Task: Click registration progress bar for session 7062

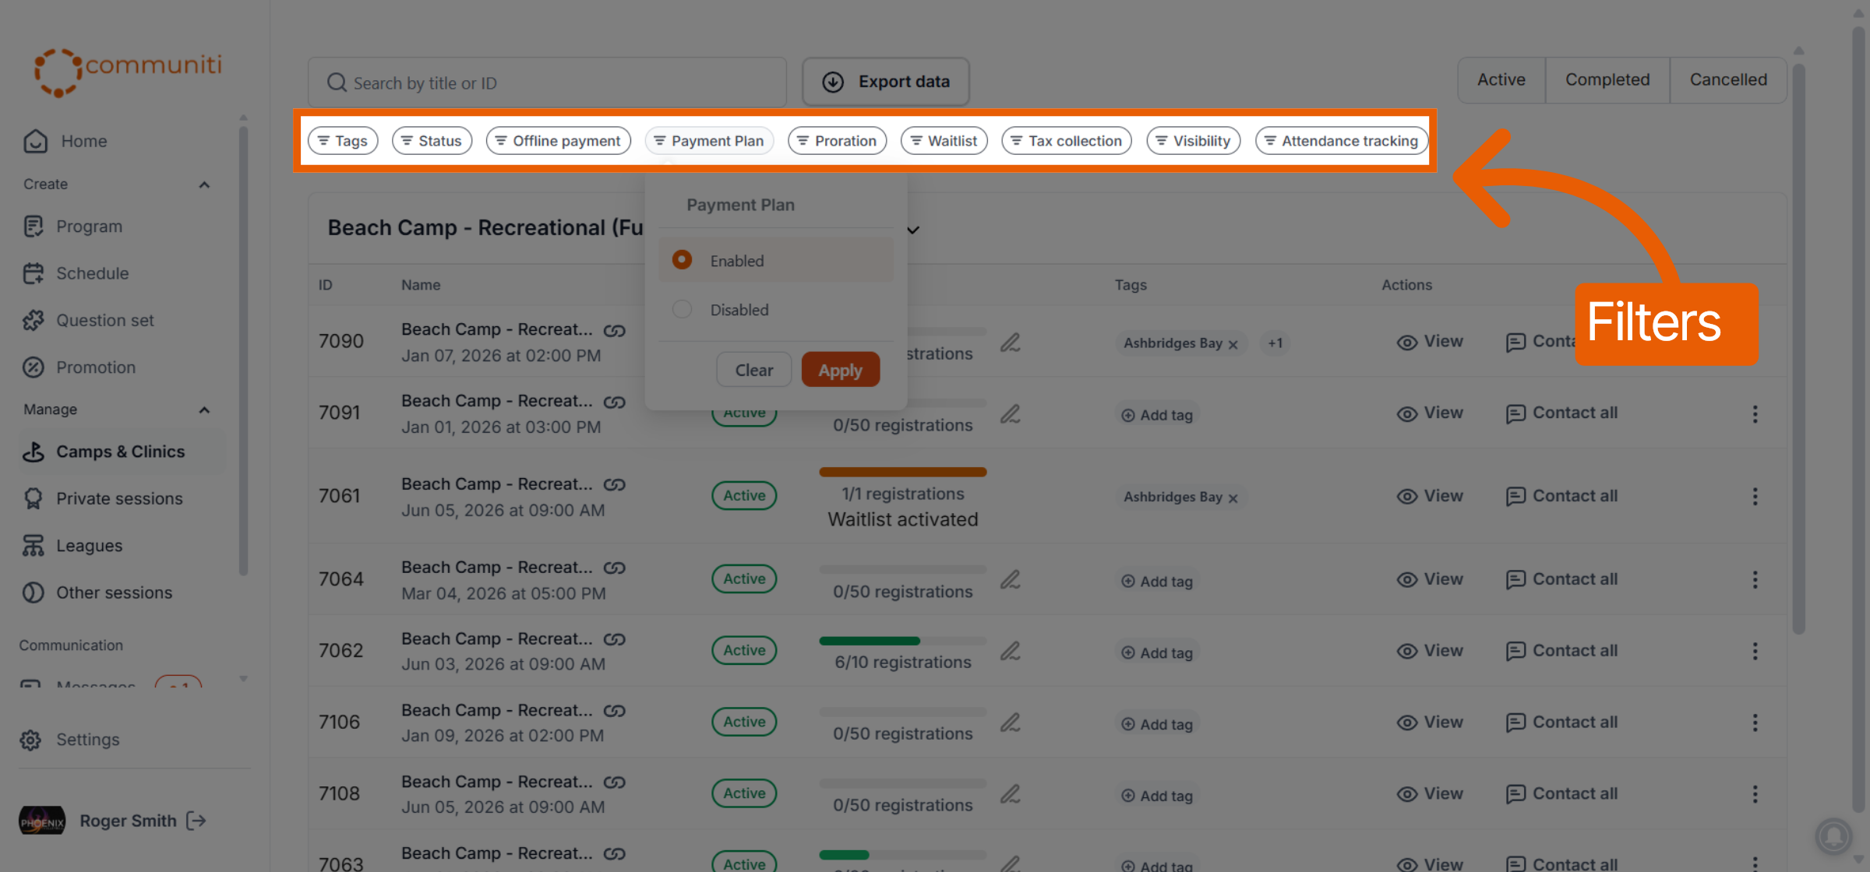Action: click(902, 641)
